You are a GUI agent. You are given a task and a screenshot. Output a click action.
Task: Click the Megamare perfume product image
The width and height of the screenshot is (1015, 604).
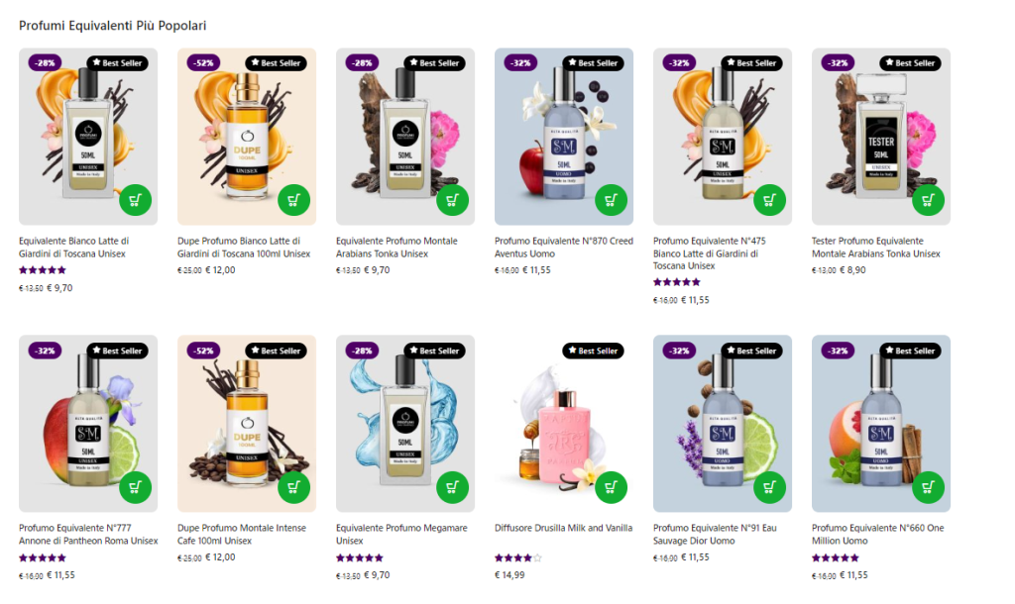(x=405, y=424)
